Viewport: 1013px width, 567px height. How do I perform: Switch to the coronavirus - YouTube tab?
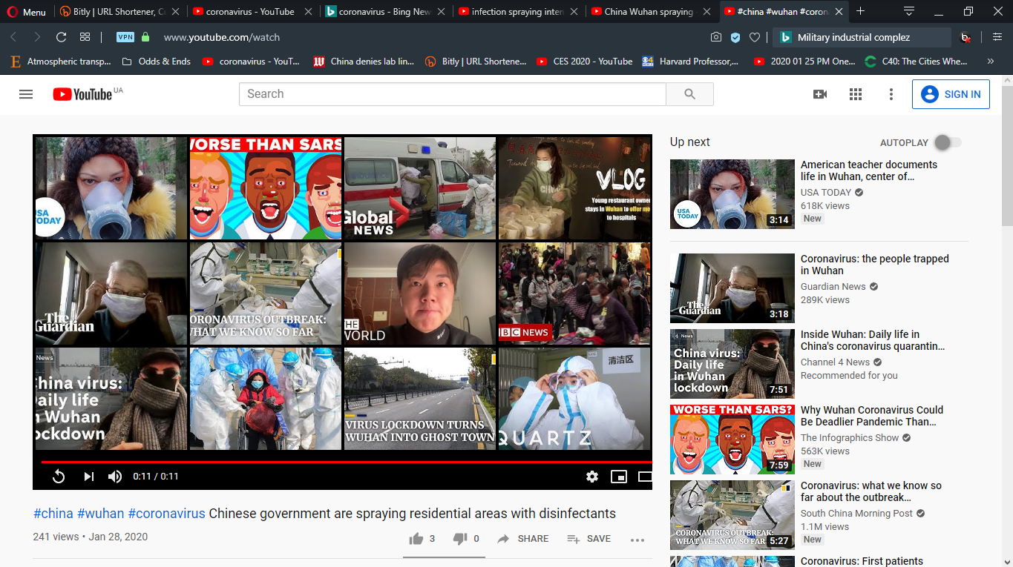(252, 12)
